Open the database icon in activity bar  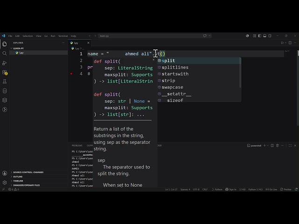(5, 91)
